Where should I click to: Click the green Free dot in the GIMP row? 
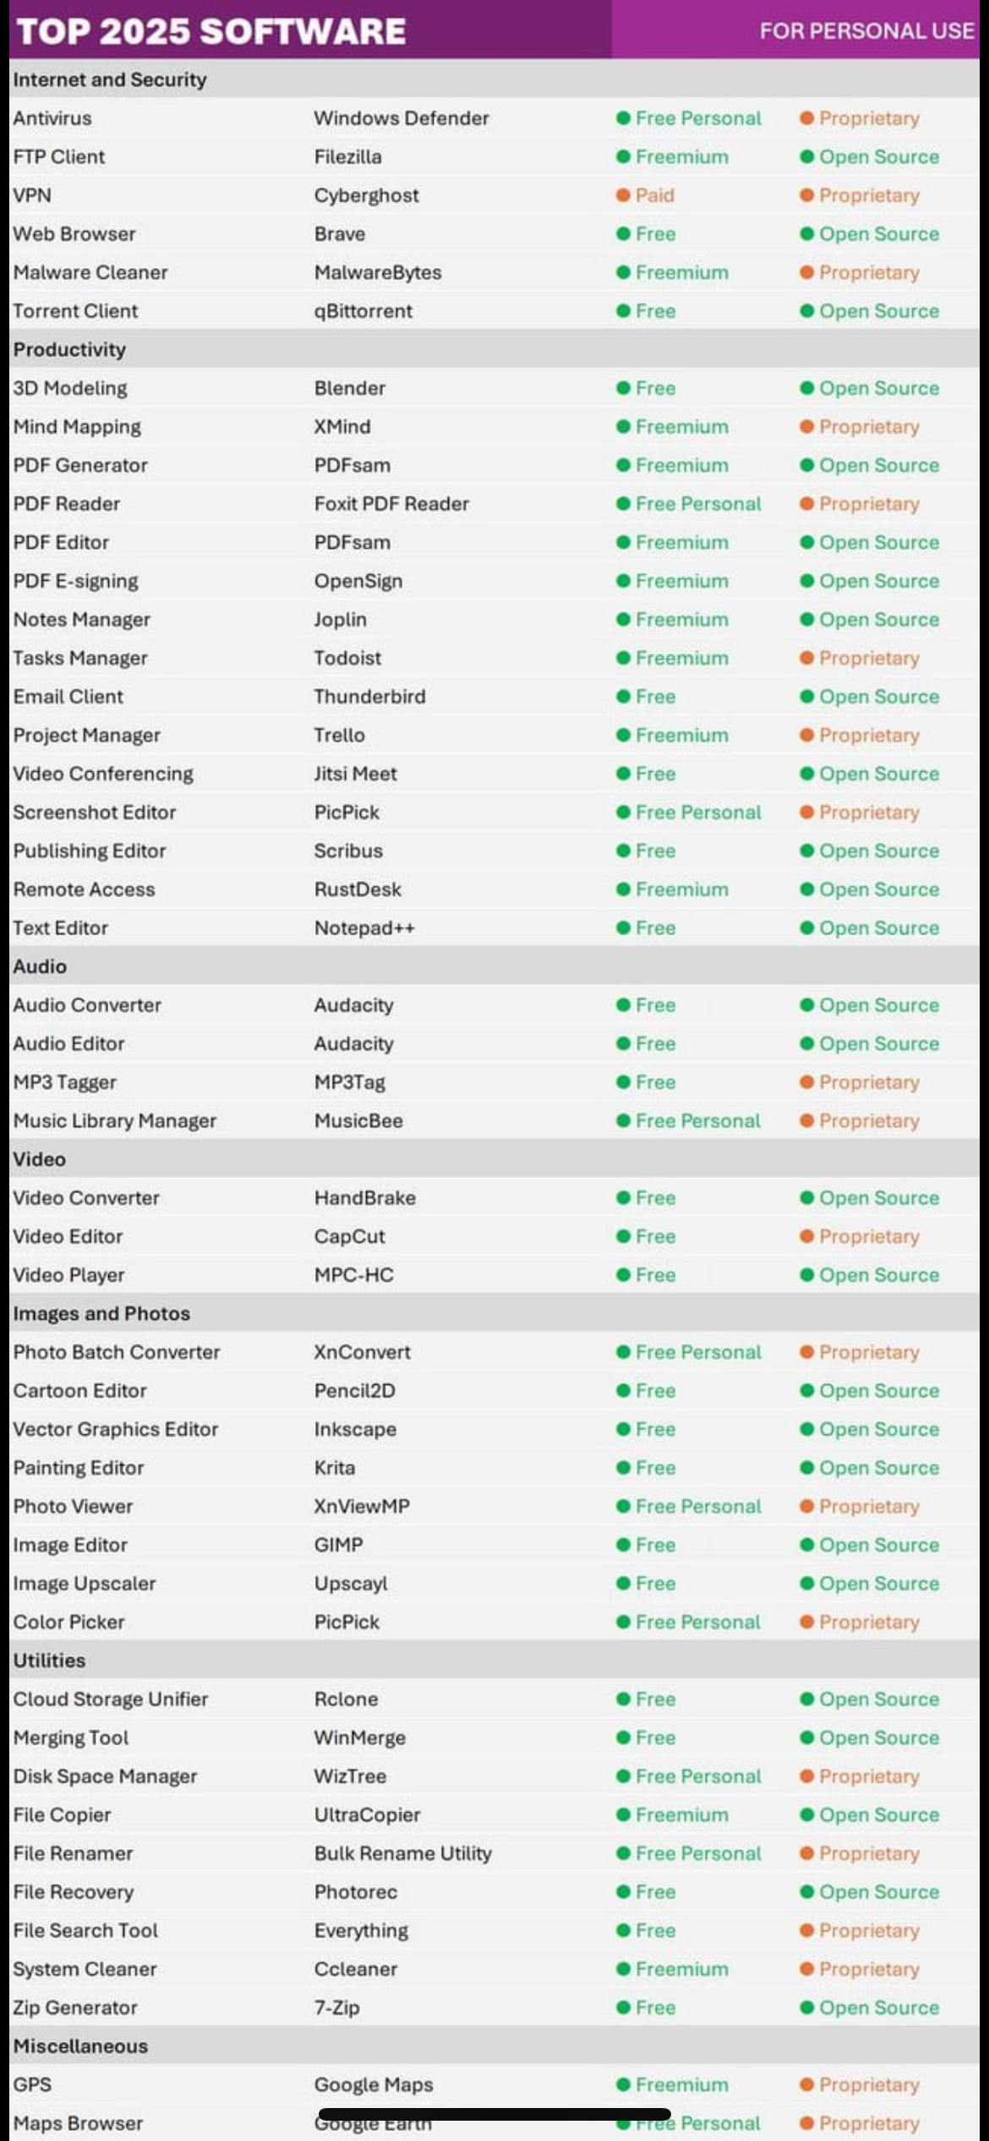pos(623,1545)
